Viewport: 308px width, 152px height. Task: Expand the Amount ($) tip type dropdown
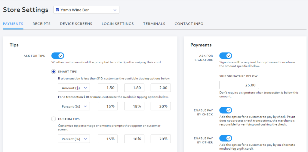(74, 88)
